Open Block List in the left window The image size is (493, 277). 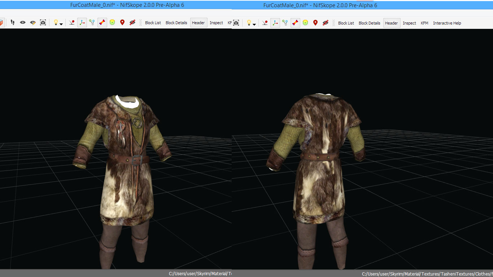[153, 23]
